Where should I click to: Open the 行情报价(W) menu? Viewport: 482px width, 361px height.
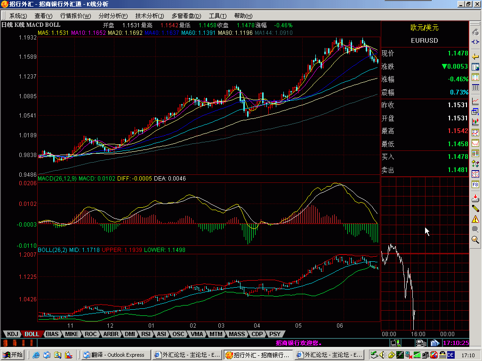[76, 16]
